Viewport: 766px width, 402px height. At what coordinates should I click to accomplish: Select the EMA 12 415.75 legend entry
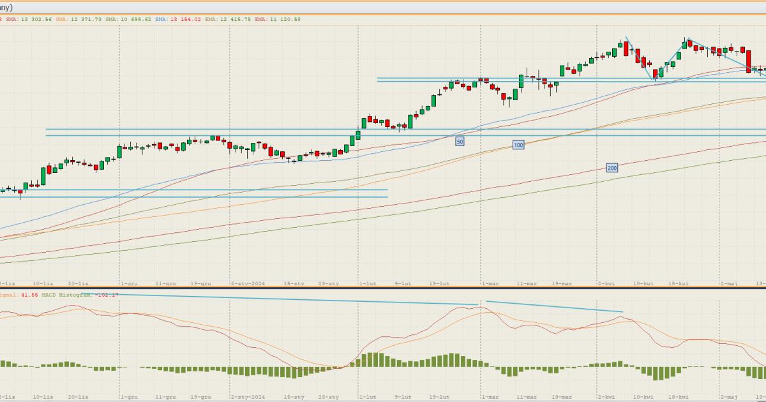(x=229, y=19)
